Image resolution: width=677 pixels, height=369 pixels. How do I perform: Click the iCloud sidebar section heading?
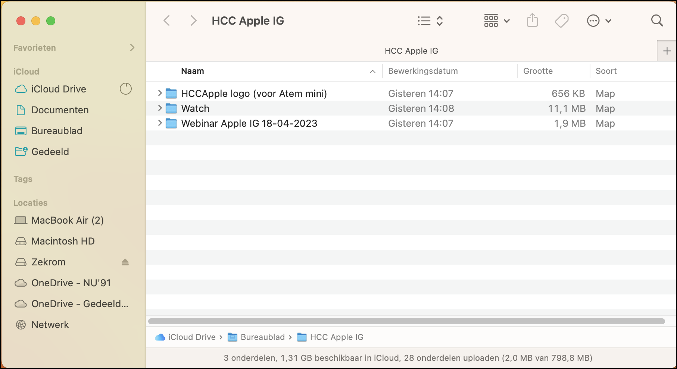coord(26,72)
